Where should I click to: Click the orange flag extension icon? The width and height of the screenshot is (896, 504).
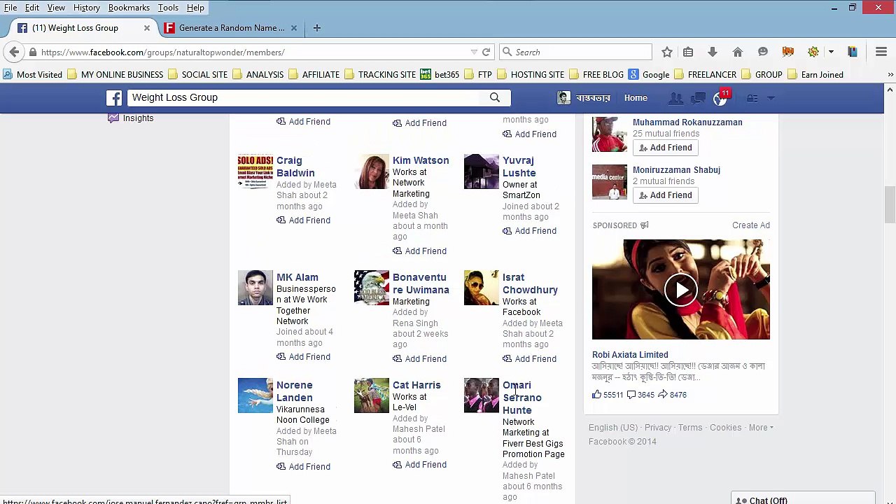[788, 52]
